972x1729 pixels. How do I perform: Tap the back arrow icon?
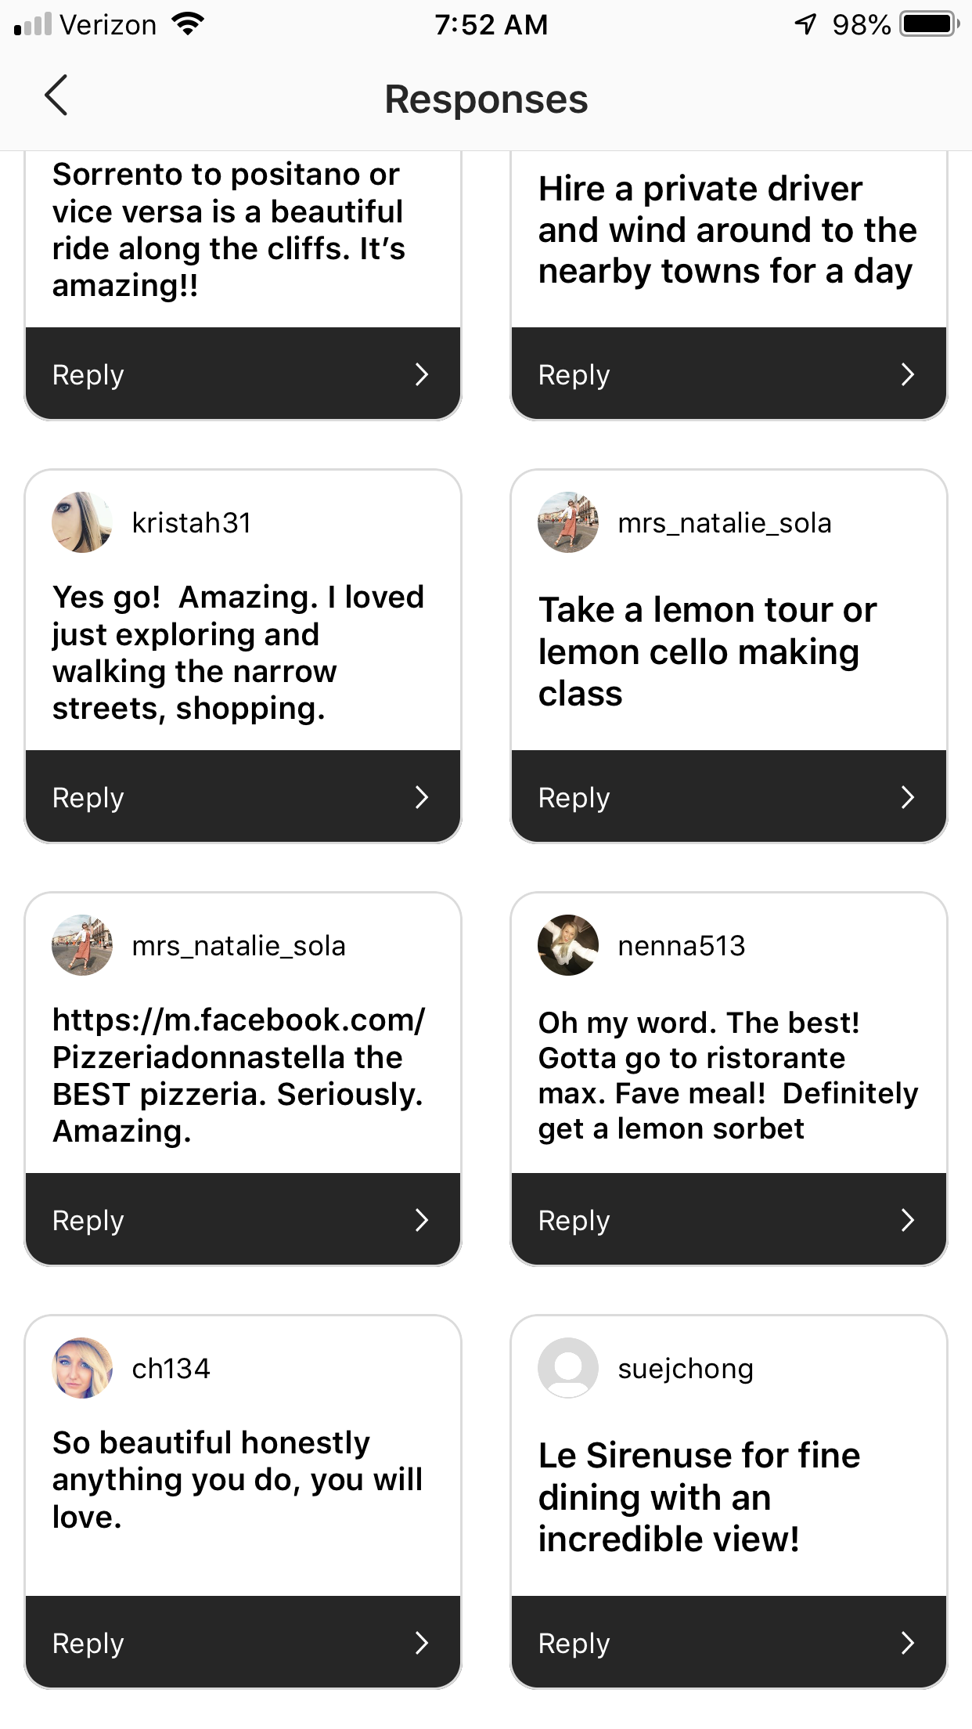pos(56,96)
